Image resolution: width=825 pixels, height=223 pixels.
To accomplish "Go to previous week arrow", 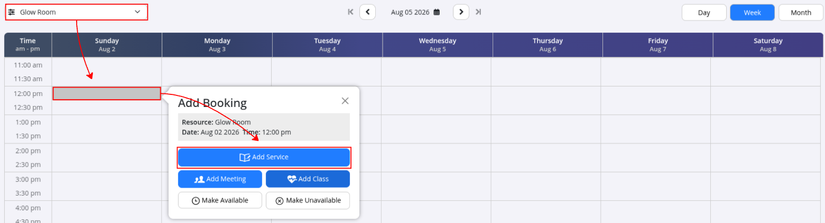I will point(367,12).
